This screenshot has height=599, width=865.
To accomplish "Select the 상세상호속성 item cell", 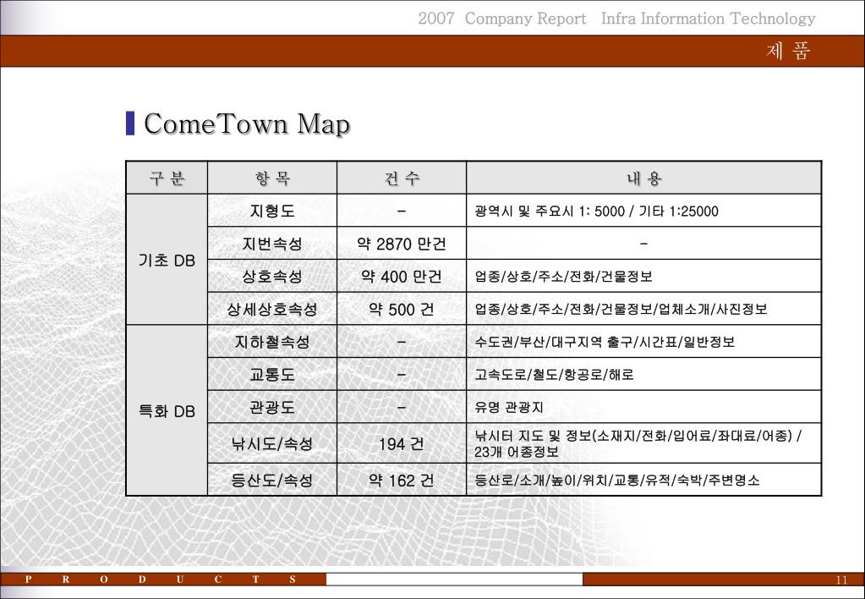I will [x=272, y=309].
